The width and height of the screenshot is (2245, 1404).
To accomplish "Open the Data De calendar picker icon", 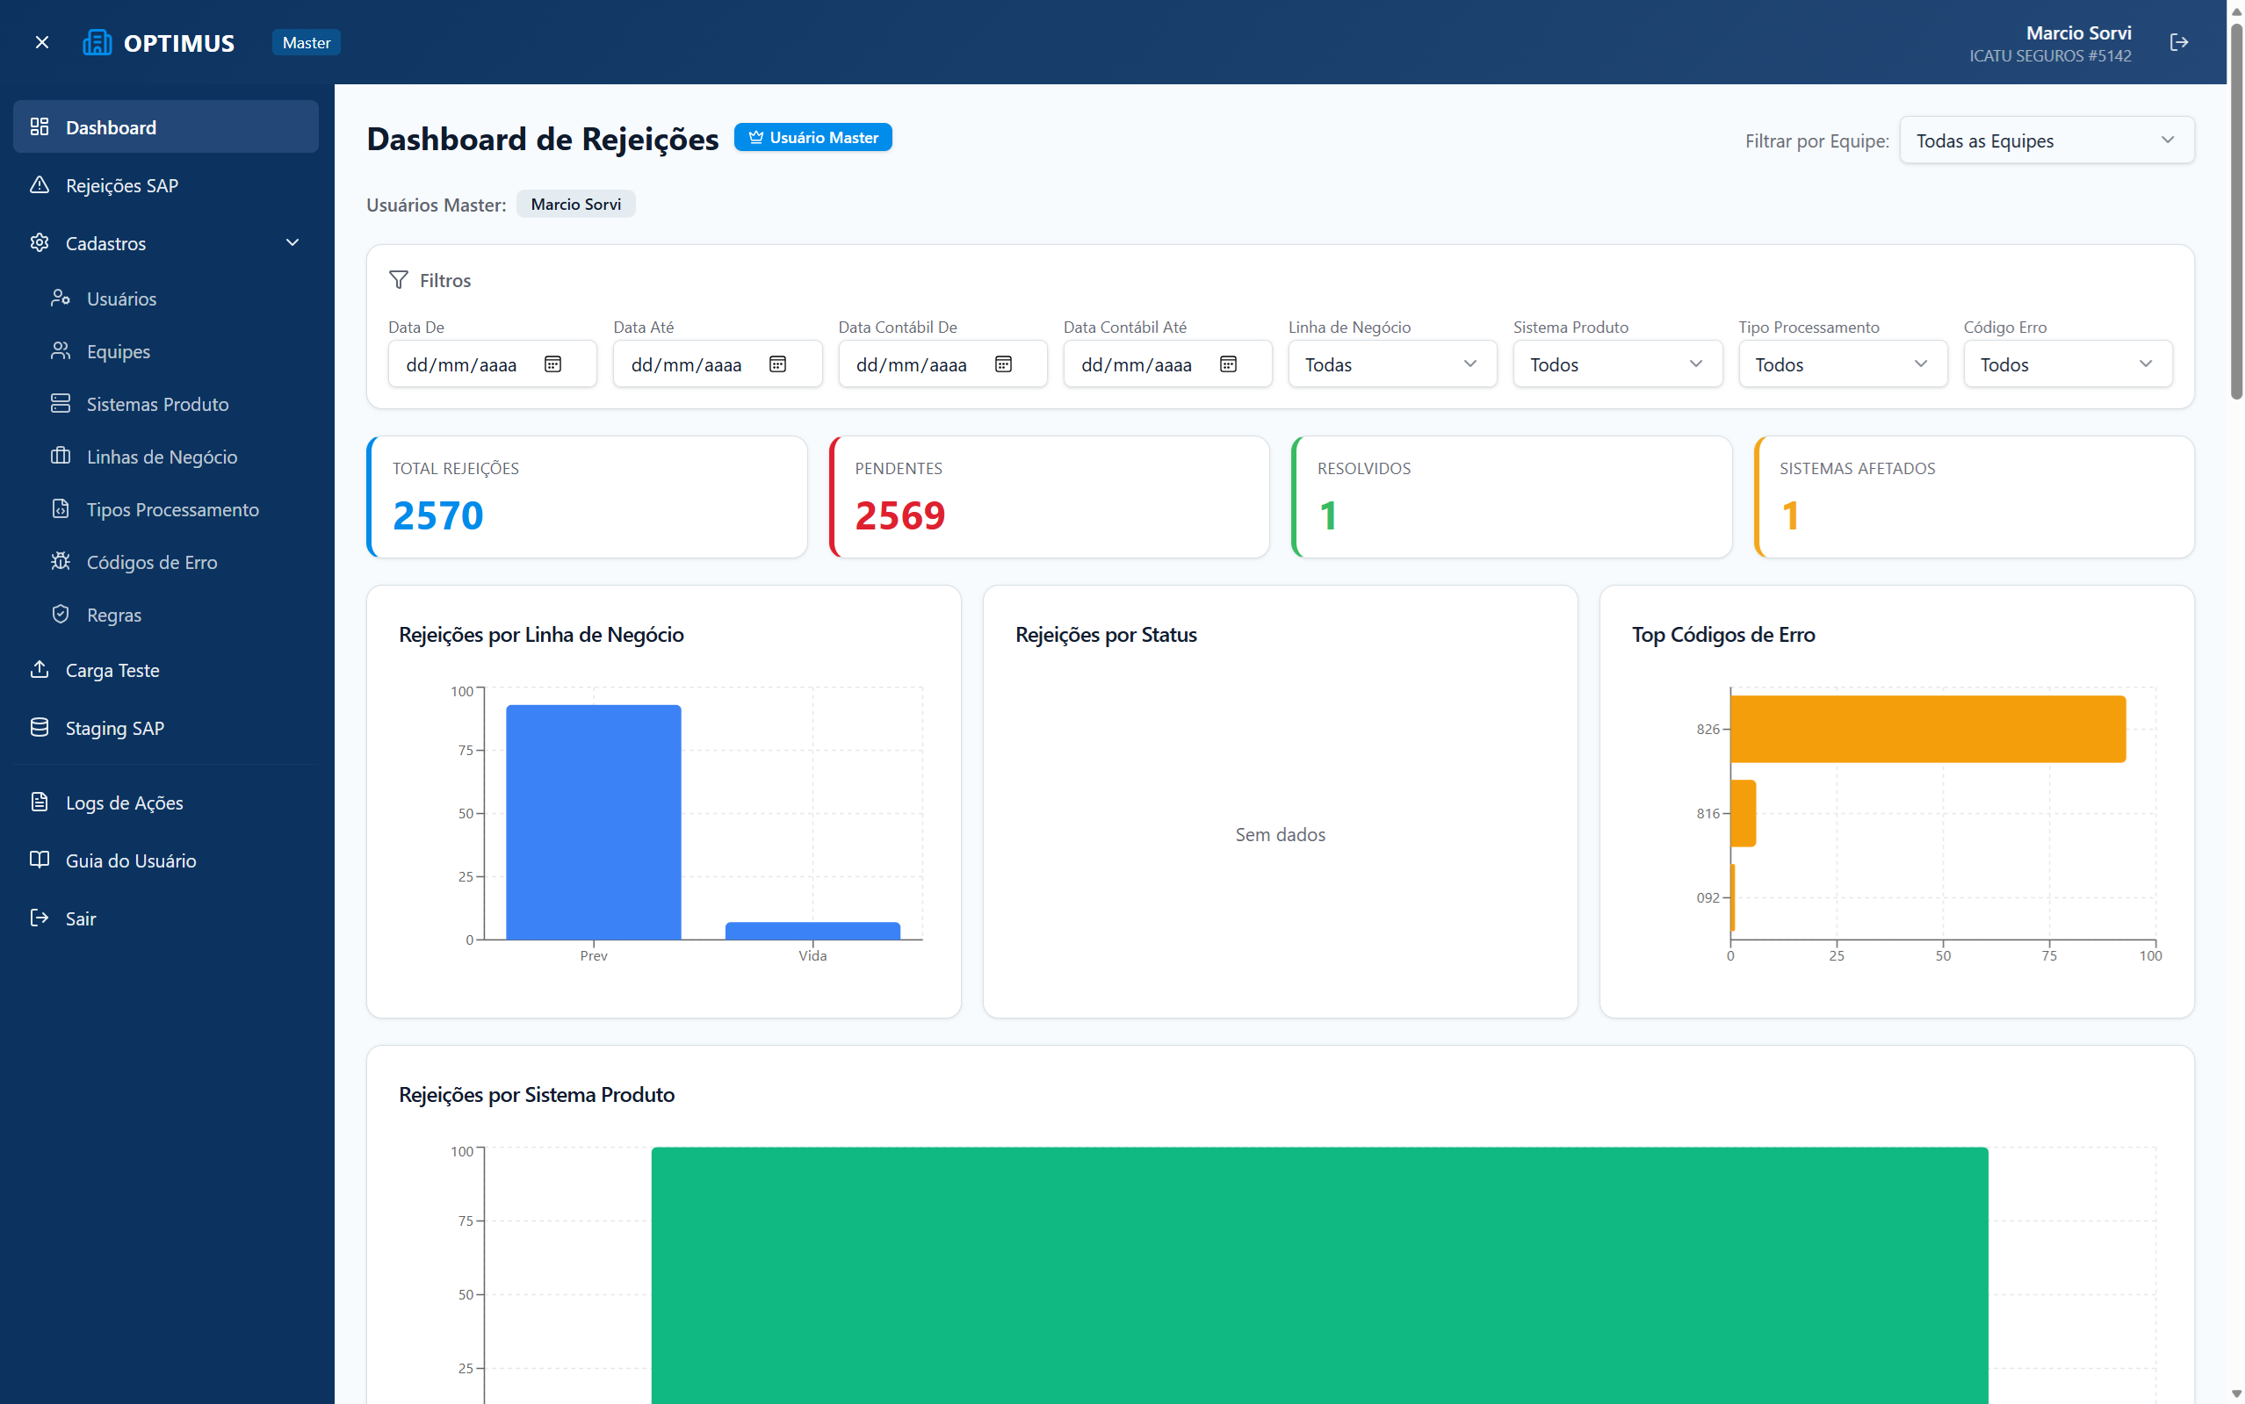I will point(552,364).
